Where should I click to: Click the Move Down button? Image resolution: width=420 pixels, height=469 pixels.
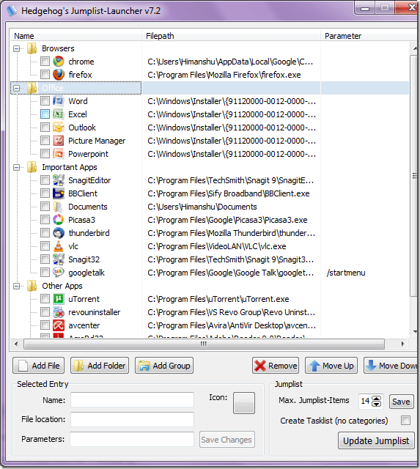click(391, 366)
